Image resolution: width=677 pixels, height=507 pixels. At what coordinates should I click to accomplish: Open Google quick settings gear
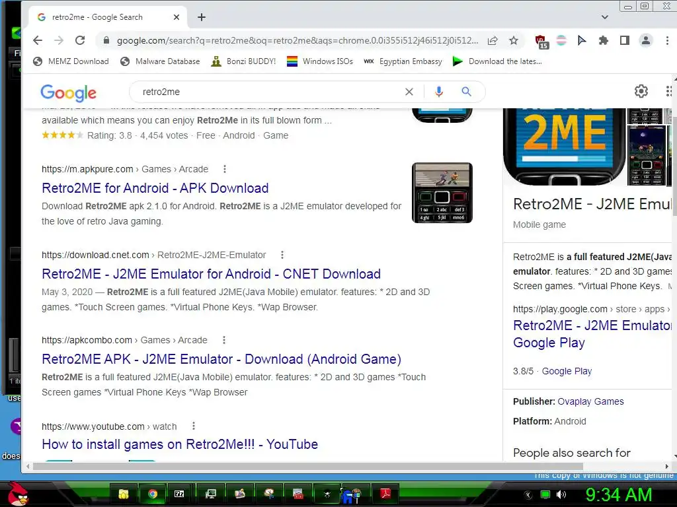pyautogui.click(x=641, y=91)
